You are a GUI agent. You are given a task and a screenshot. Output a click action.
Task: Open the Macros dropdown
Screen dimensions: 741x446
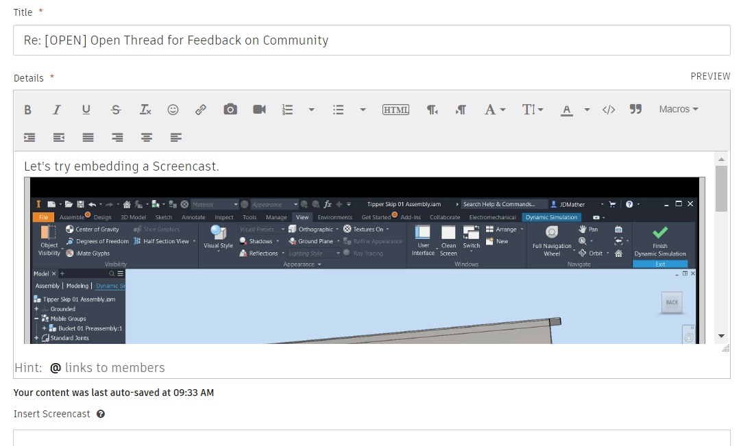coord(678,109)
